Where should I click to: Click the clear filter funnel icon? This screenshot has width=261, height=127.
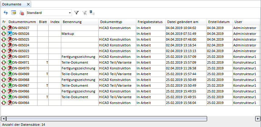[85, 13]
